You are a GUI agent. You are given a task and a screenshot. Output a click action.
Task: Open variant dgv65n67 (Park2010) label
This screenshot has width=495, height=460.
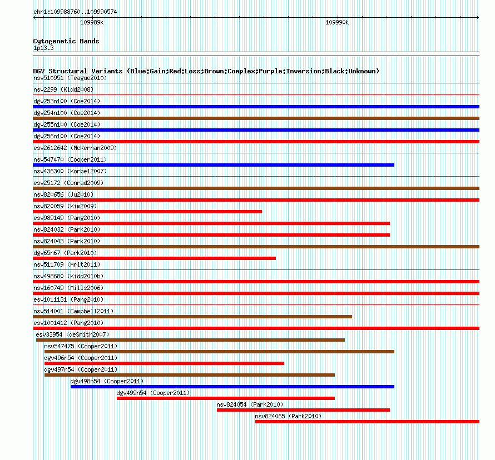pyautogui.click(x=65, y=253)
